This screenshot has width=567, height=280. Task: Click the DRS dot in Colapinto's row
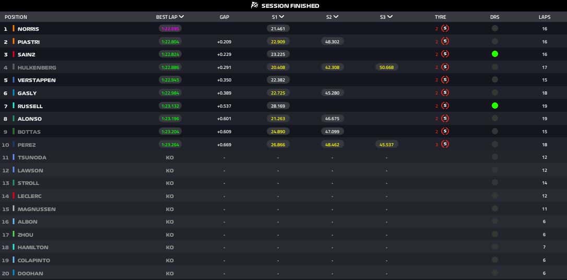coord(495,260)
